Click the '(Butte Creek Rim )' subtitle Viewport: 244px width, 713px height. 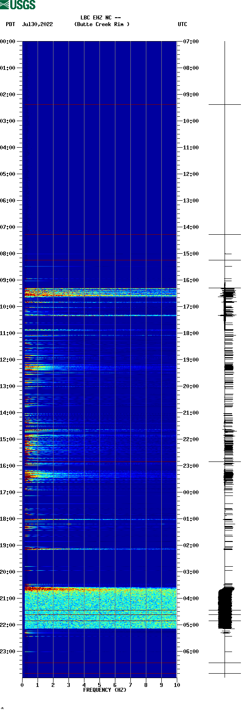[102, 24]
